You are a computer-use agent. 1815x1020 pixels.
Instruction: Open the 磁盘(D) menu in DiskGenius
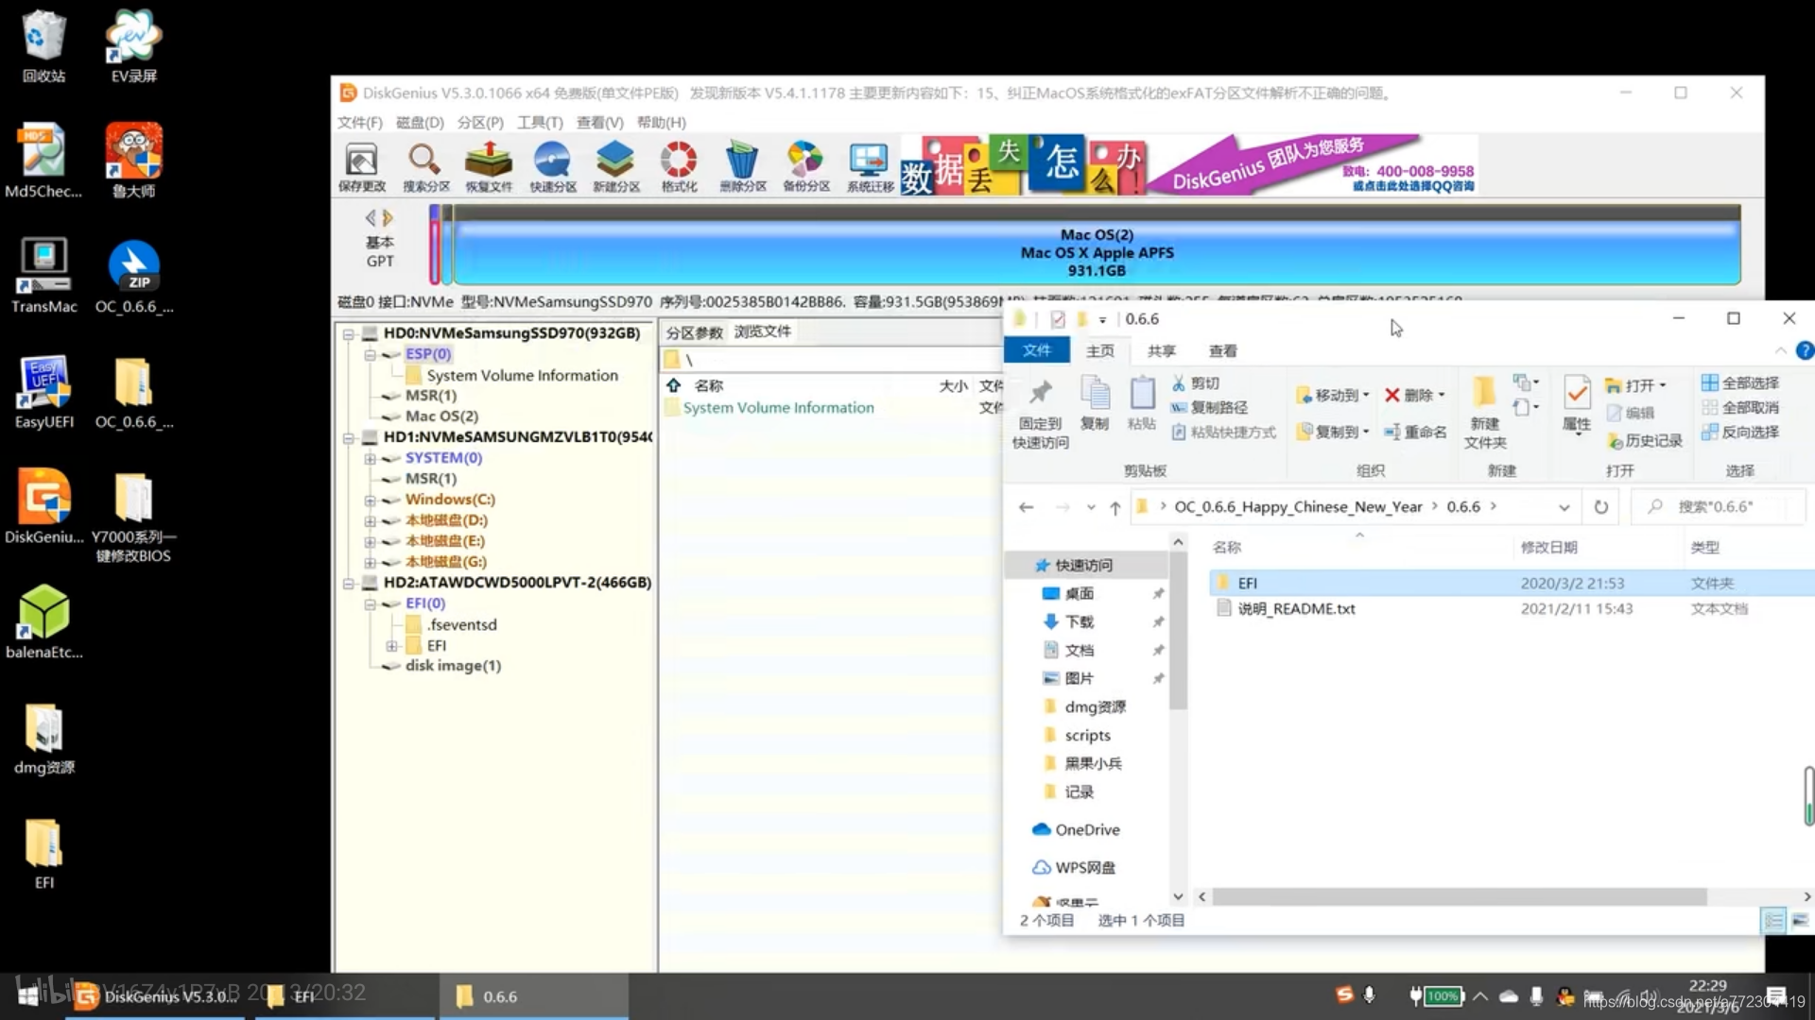420,123
